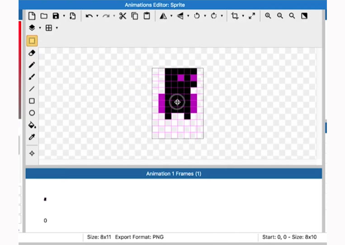Viewport: 345px width, 245px height.
Task: Click the New file icon
Action: 32,16
